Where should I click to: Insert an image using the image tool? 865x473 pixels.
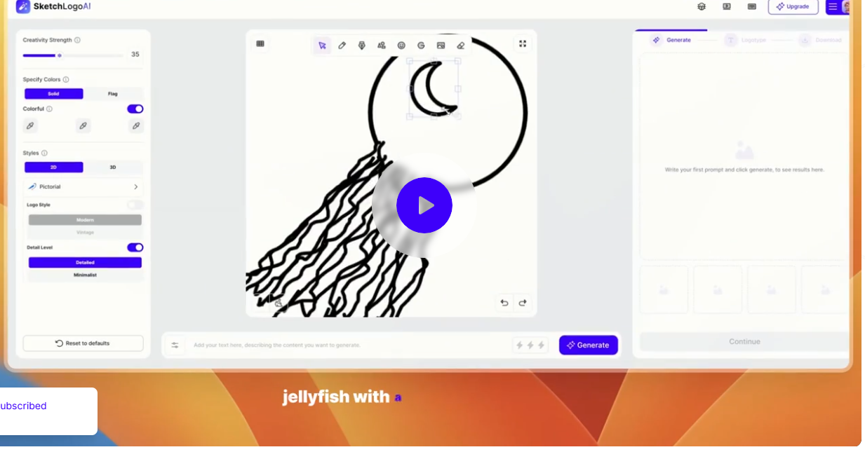441,44
